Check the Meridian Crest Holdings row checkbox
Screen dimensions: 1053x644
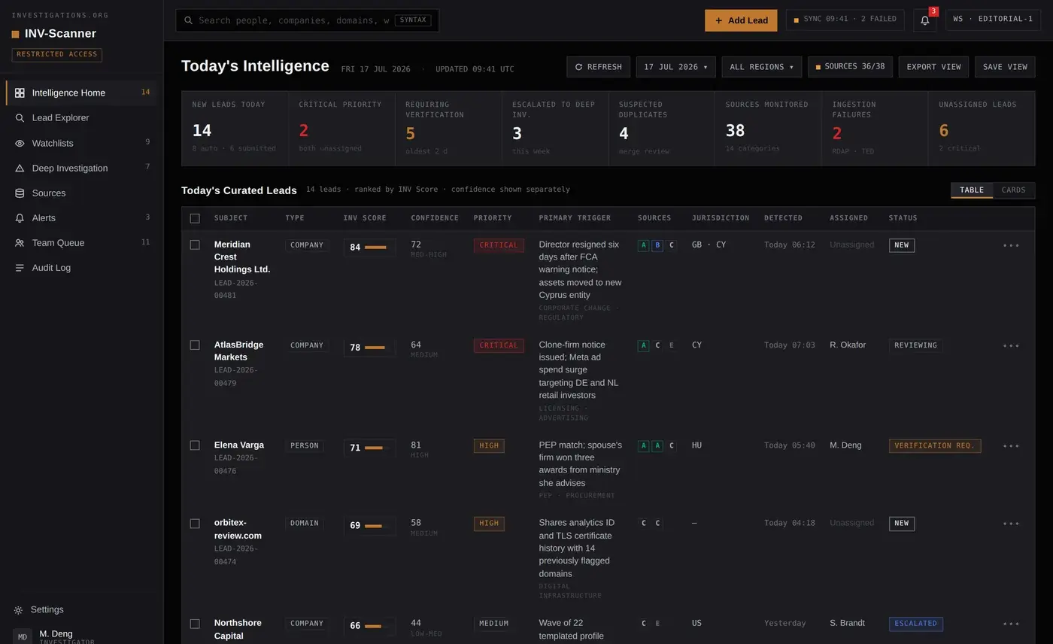(x=195, y=245)
